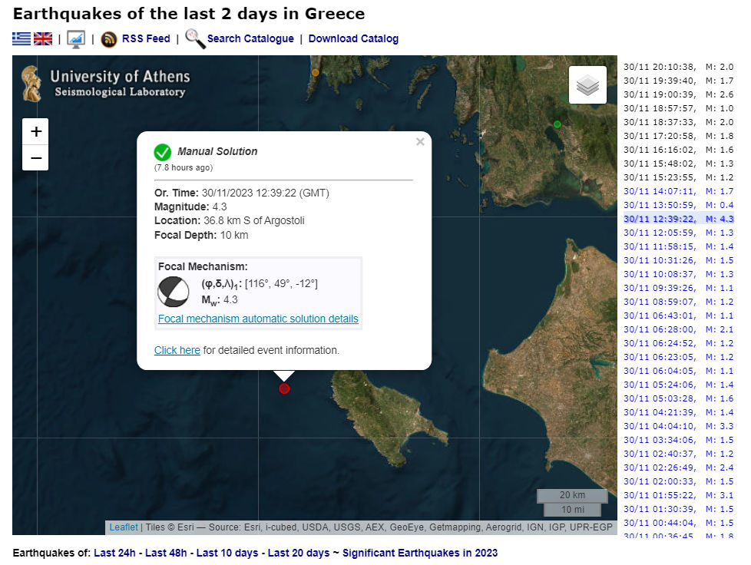This screenshot has width=751, height=565.
Task: Click the monitor chart icon
Action: pos(76,39)
